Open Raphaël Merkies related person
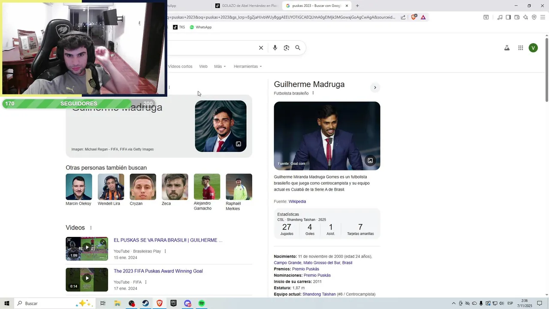This screenshot has width=549, height=309. click(239, 192)
